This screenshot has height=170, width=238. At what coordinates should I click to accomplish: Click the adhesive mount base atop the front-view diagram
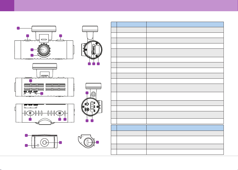tap(44, 29)
